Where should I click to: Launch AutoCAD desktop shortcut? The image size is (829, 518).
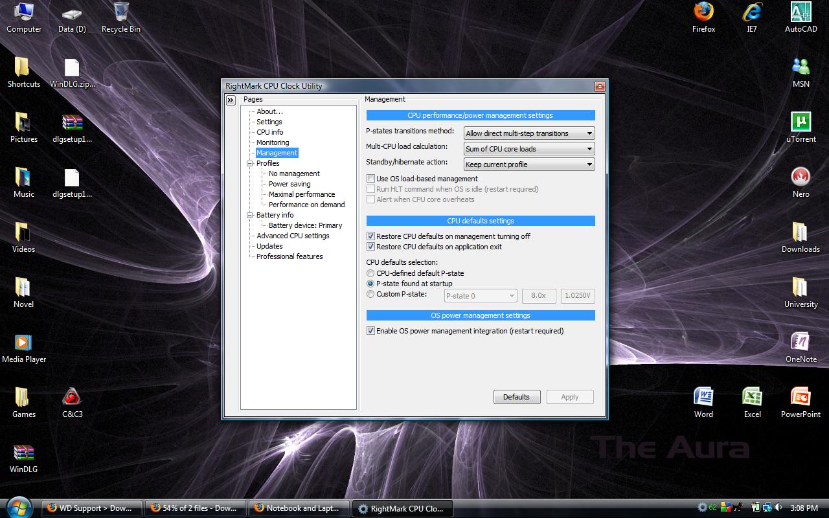tap(801, 17)
